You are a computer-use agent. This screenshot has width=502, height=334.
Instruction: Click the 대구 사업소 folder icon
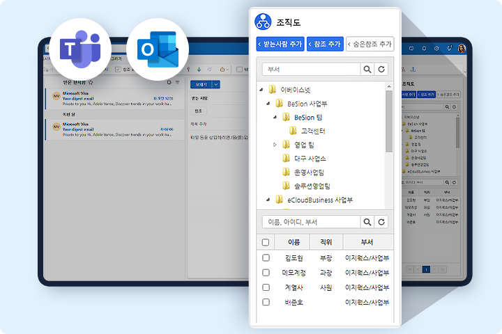(286, 158)
